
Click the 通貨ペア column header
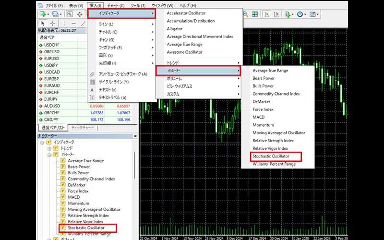(58, 38)
